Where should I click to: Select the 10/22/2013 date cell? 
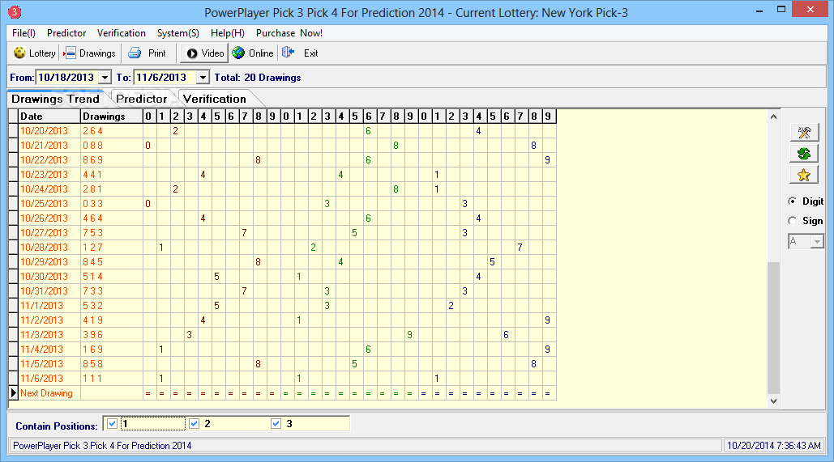tap(49, 160)
